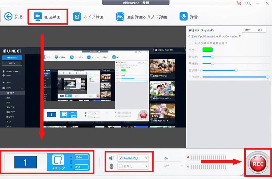Viewport: 272px width, 179px height.
Task: Open the 画面録画&カメラ録画 combined recording tab
Action: click(x=141, y=17)
